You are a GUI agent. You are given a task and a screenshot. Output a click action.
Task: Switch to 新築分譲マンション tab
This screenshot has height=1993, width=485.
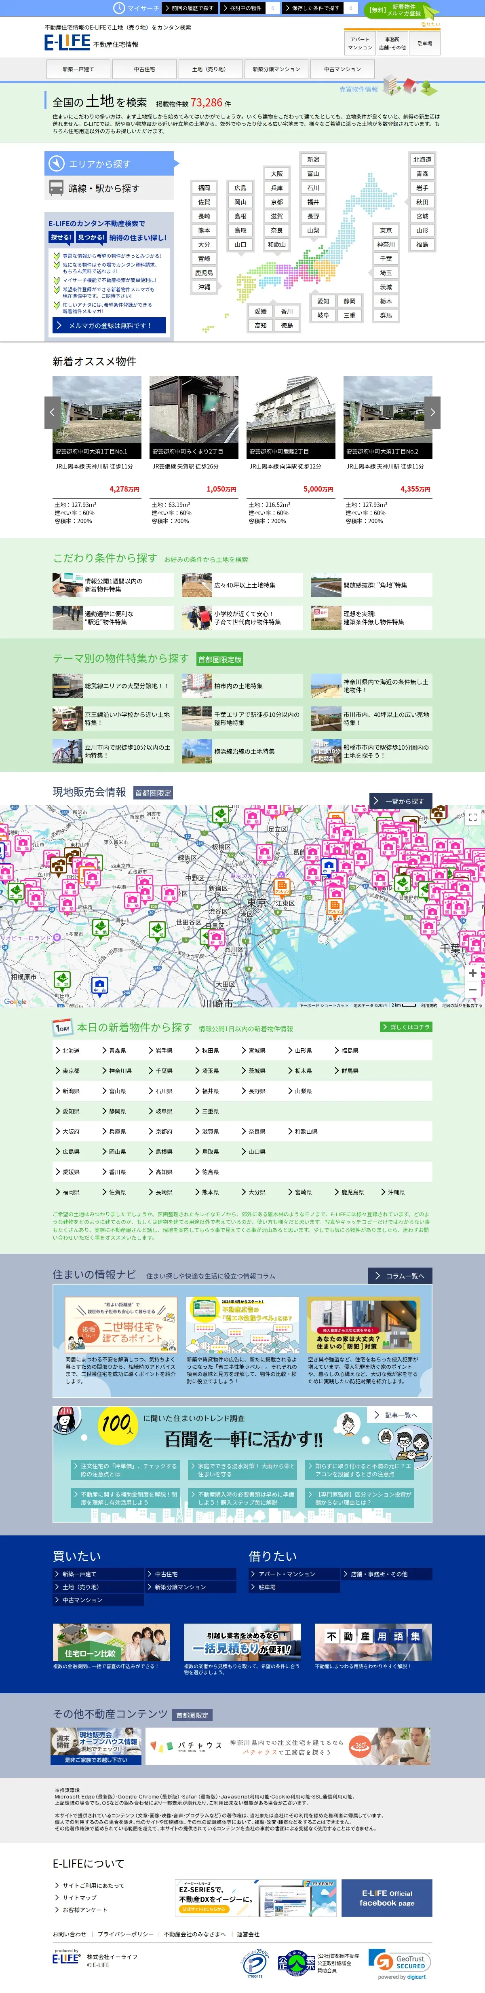pos(276,69)
